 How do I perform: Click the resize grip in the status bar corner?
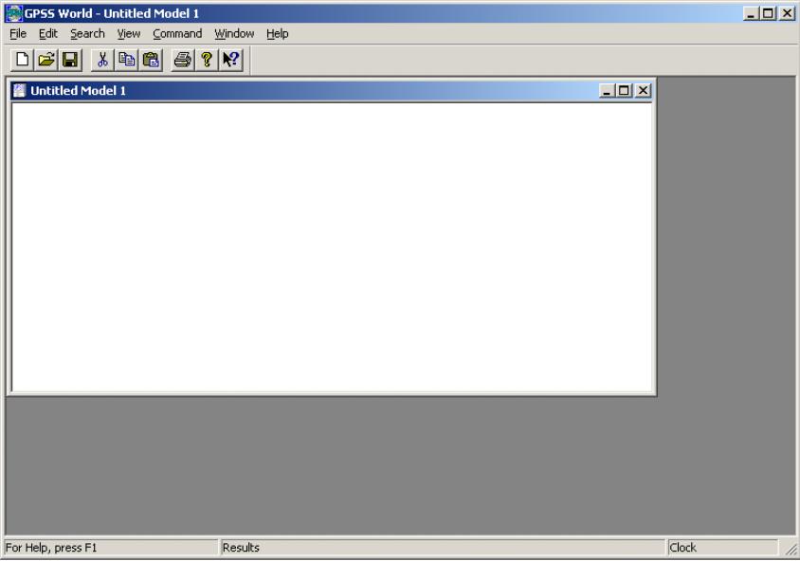click(x=790, y=549)
